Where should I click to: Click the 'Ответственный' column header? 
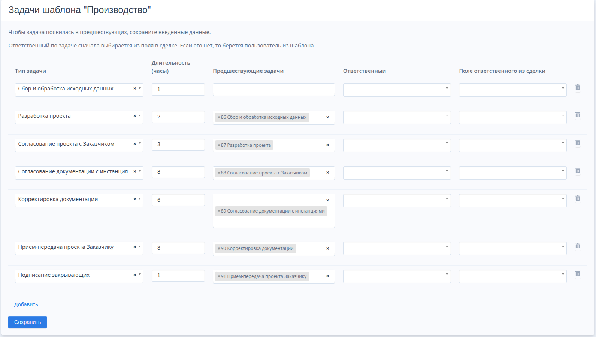coord(364,71)
